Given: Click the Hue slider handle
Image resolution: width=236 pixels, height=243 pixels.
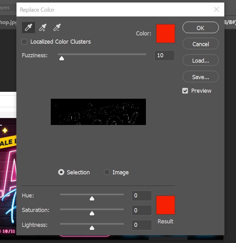Looking at the screenshot, I should pyautogui.click(x=92, y=198).
